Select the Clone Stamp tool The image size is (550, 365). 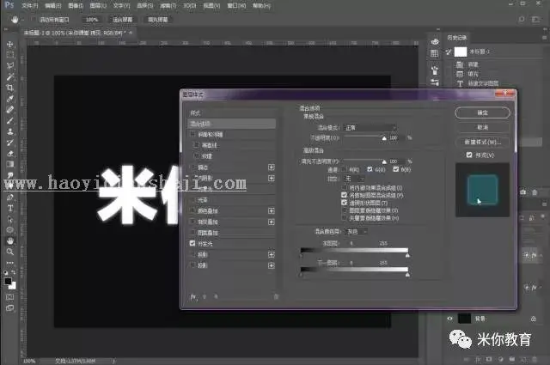[x=9, y=131]
